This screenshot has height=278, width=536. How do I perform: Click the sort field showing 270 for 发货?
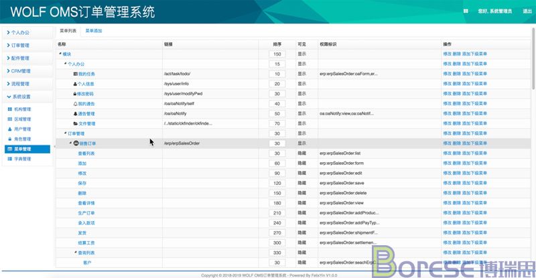pyautogui.click(x=277, y=233)
